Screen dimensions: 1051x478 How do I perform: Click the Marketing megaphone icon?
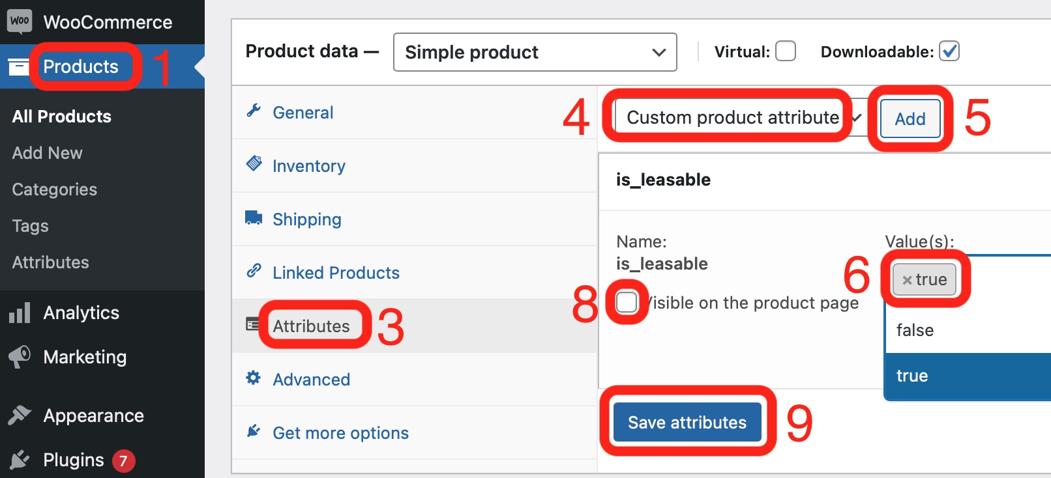[x=20, y=357]
